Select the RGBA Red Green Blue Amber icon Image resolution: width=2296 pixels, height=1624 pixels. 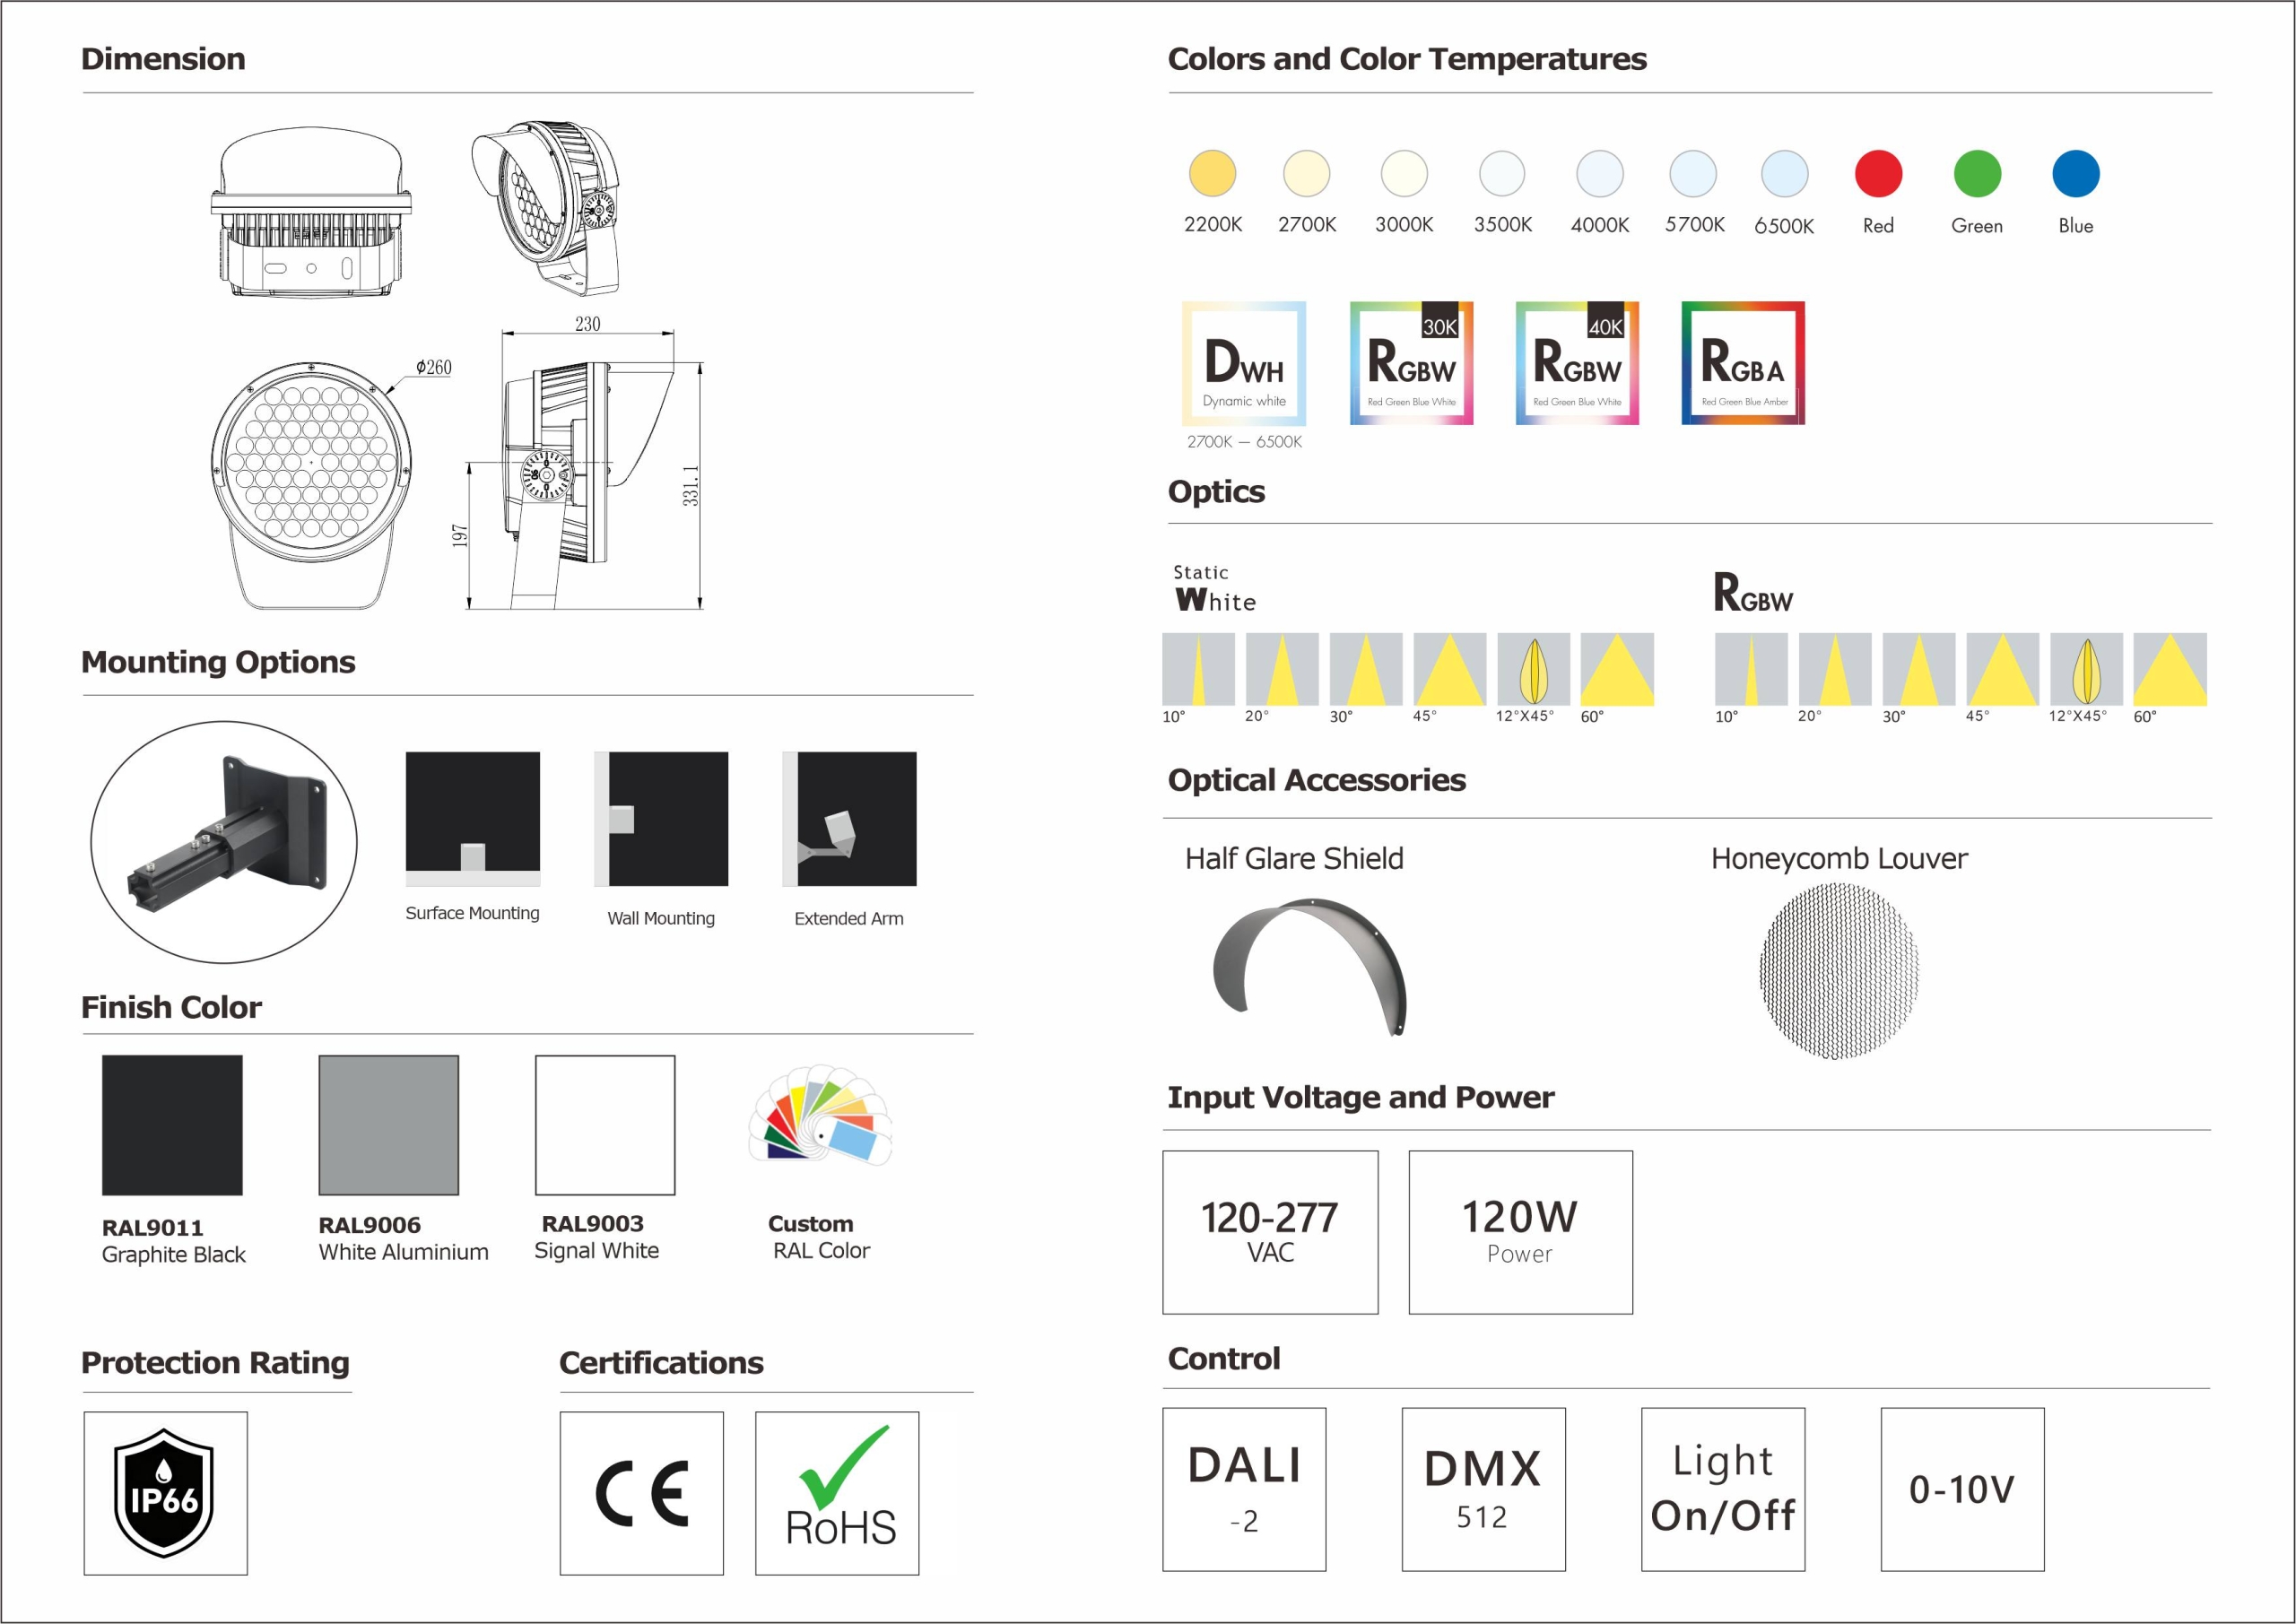click(x=1743, y=364)
